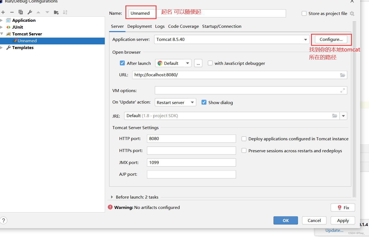The width and height of the screenshot is (369, 237).
Task: Open the JRE dropdown arrow
Action: pyautogui.click(x=343, y=116)
